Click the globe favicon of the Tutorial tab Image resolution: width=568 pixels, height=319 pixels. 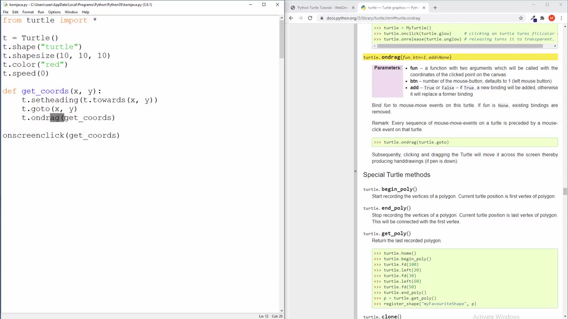tap(293, 8)
